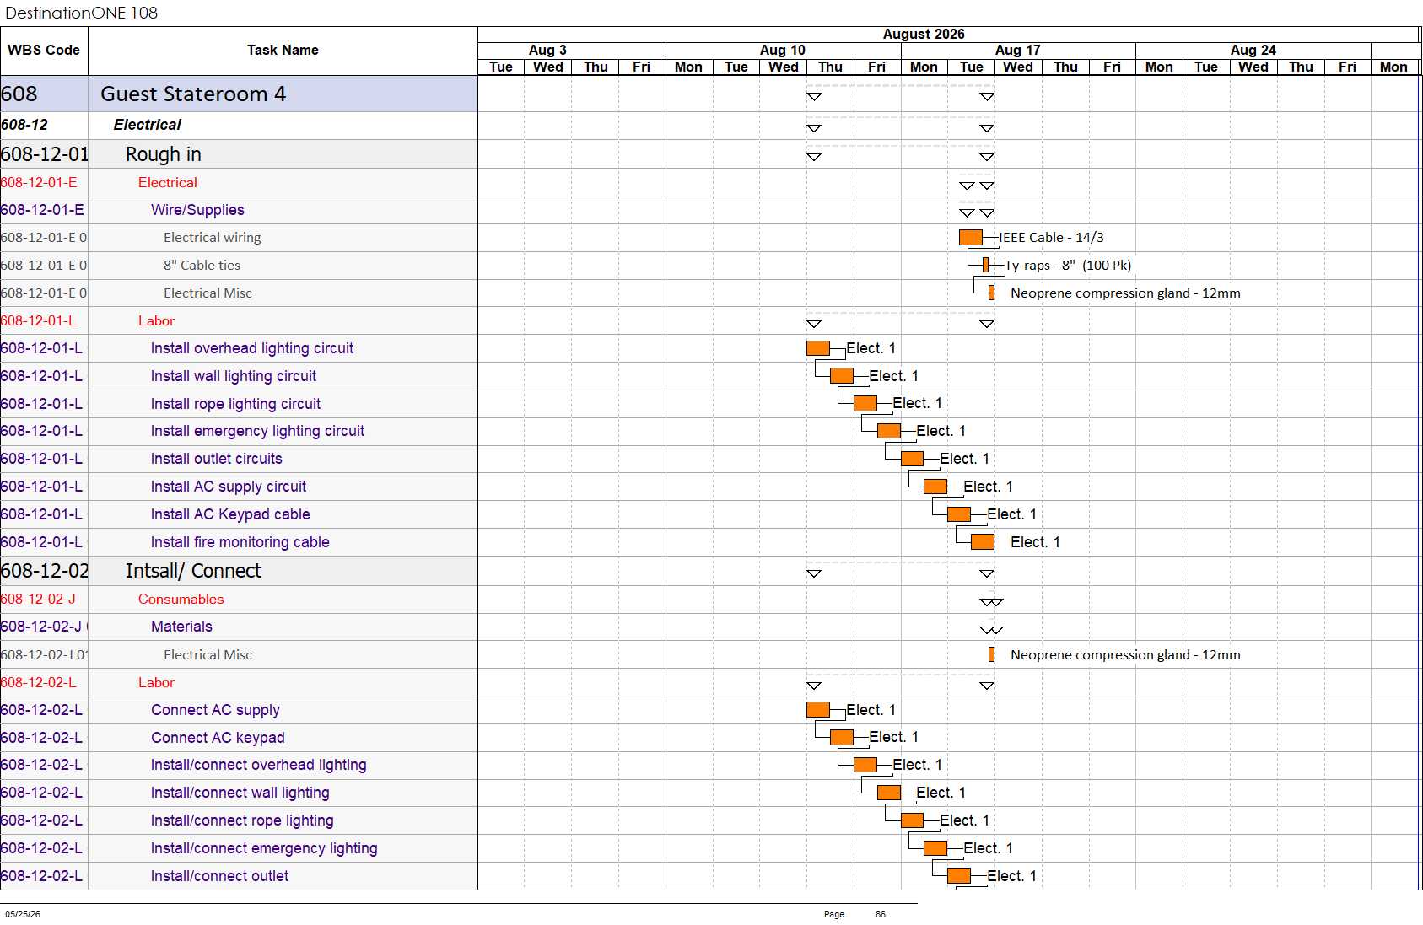The width and height of the screenshot is (1423, 925).
Task: Click the orange Electrical wiring task bar
Action: (x=970, y=238)
